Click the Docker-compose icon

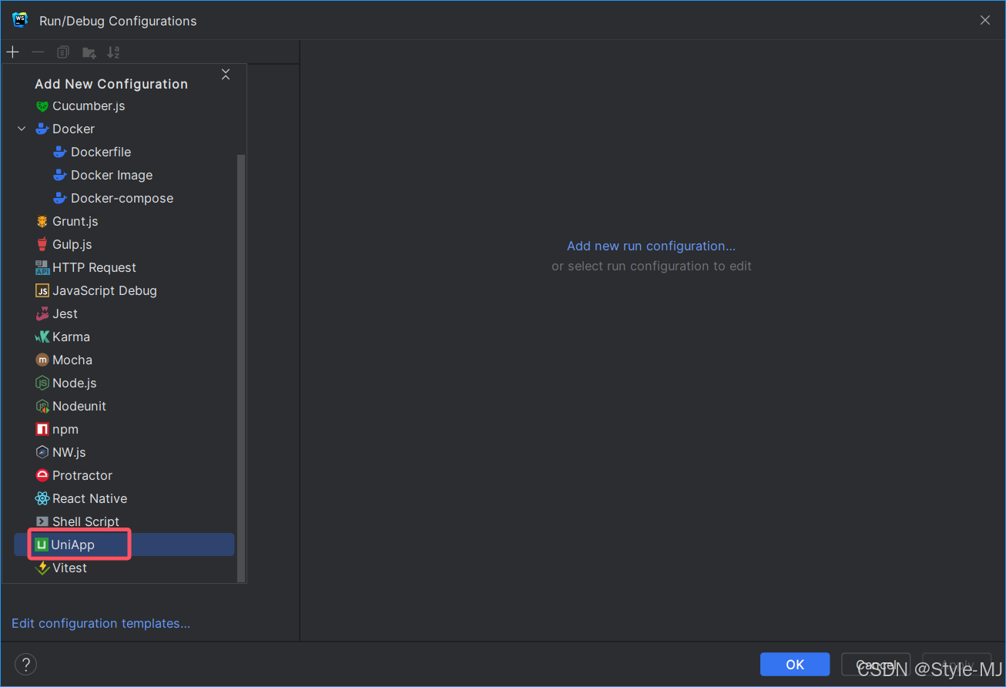60,198
